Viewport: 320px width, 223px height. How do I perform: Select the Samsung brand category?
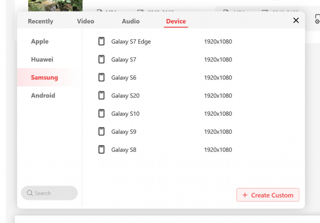(44, 77)
